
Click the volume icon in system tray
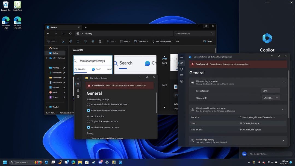[x=272, y=162]
